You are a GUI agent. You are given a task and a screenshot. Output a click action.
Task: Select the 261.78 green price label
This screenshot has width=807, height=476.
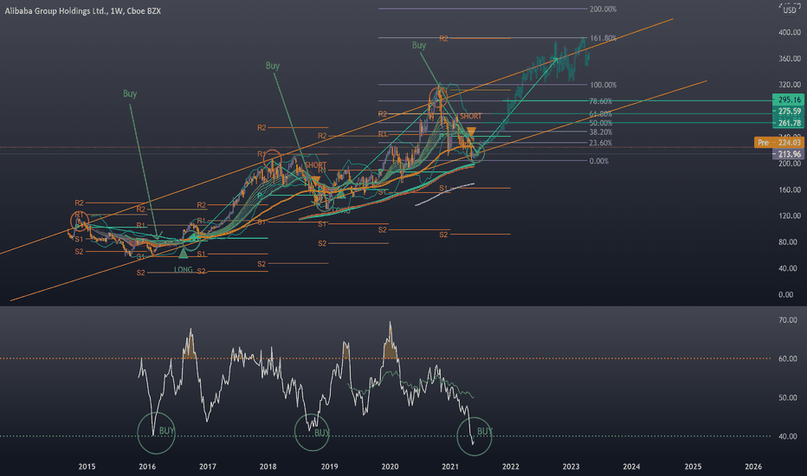tap(789, 123)
